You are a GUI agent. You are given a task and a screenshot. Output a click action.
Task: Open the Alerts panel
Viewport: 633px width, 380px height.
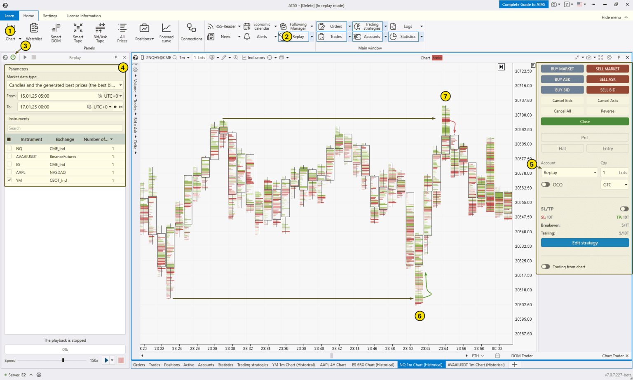pyautogui.click(x=262, y=36)
